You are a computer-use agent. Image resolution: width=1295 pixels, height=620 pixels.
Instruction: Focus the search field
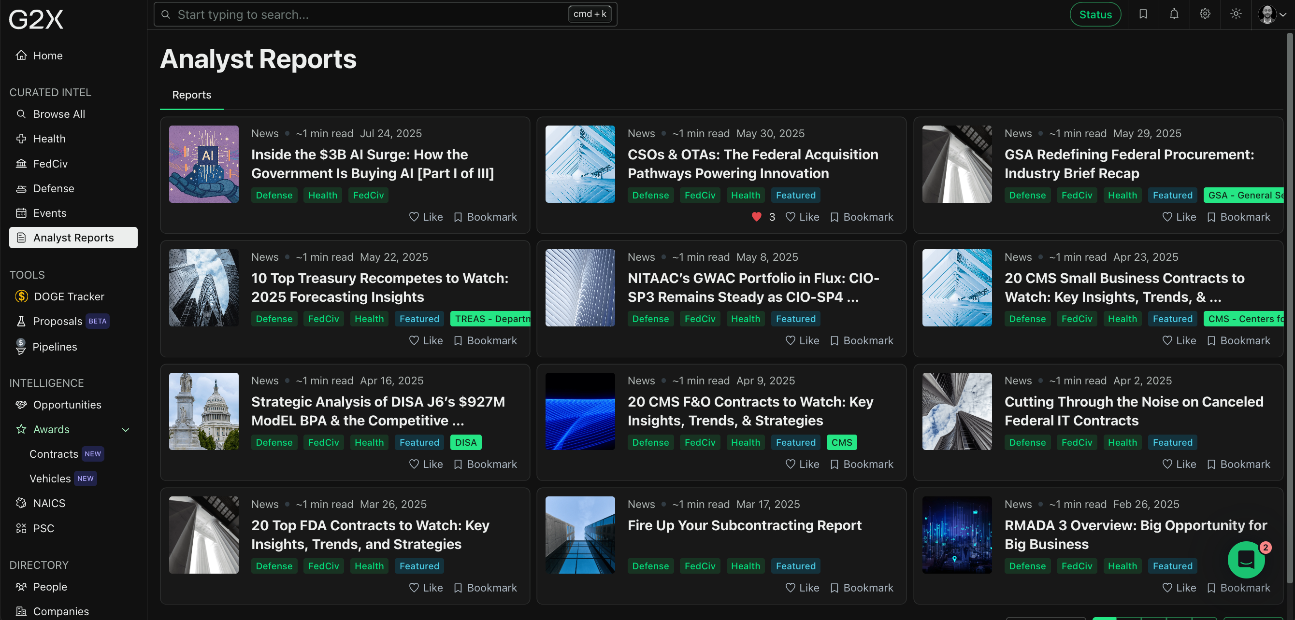point(385,14)
